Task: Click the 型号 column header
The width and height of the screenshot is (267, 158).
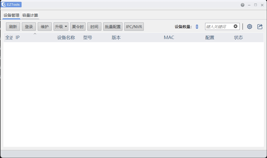Action: point(88,37)
